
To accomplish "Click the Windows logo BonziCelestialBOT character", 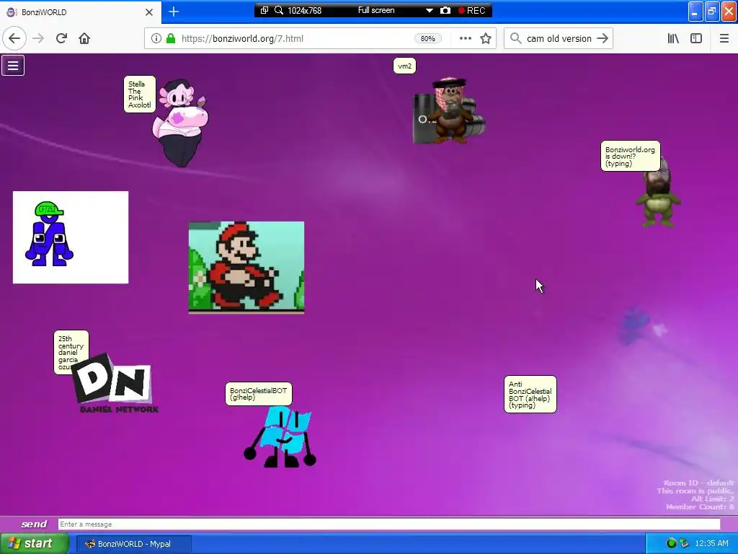I will (280, 437).
